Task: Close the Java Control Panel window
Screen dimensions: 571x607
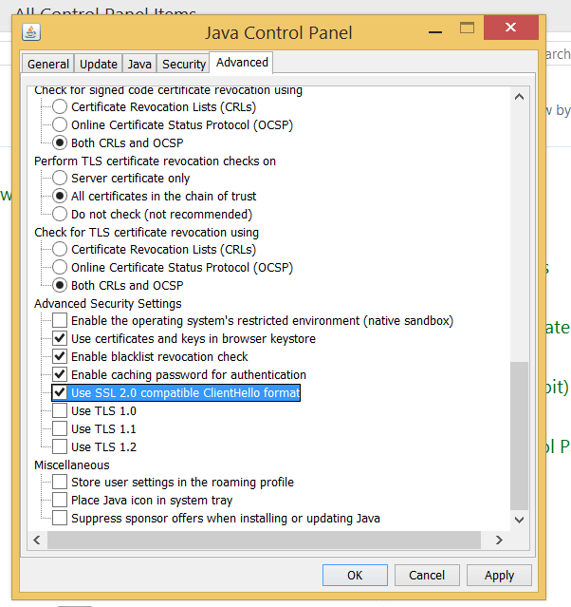Action: pyautogui.click(x=510, y=28)
